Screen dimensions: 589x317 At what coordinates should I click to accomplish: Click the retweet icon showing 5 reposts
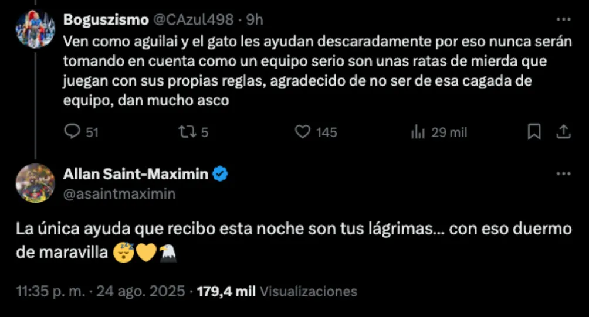[185, 132]
